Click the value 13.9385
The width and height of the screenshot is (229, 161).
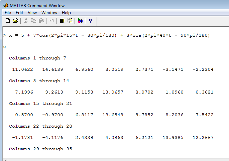click(x=173, y=138)
